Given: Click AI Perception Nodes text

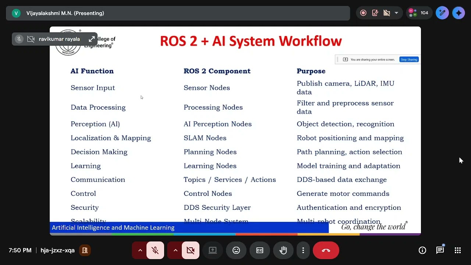Looking at the screenshot, I should 218,124.
